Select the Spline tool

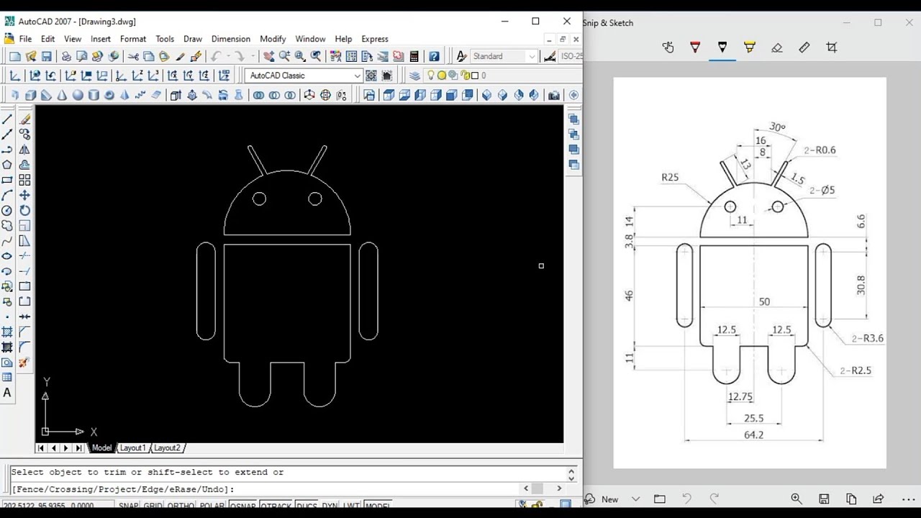(7, 241)
